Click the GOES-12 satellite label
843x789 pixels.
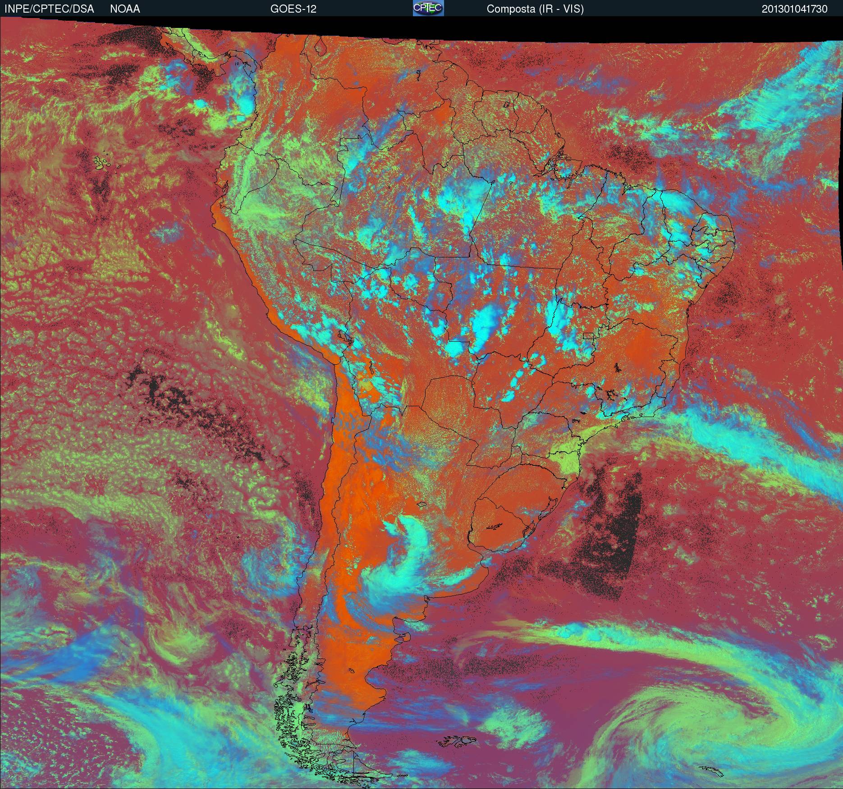point(293,9)
